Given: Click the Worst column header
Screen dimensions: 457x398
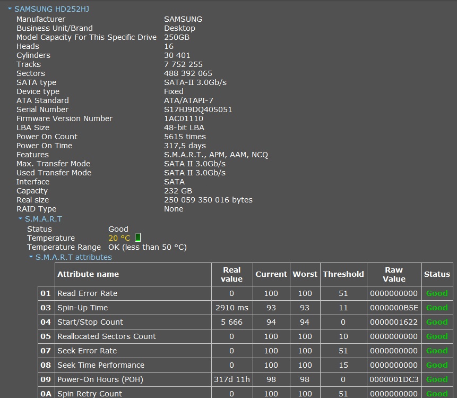Looking at the screenshot, I should click(305, 274).
